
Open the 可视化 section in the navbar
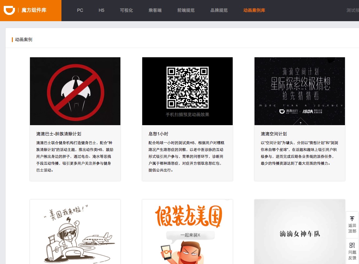(x=126, y=10)
